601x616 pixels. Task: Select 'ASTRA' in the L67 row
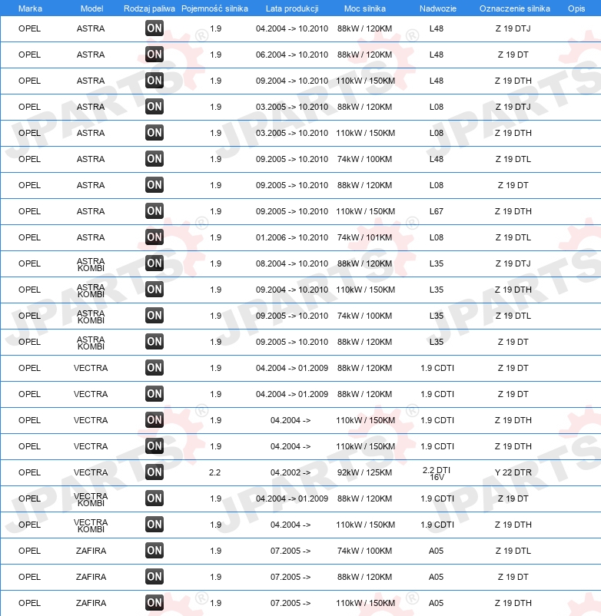91,211
